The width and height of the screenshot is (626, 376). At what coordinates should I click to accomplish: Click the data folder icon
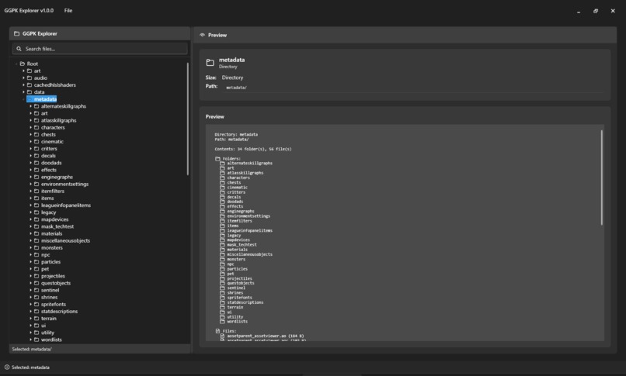(30, 92)
